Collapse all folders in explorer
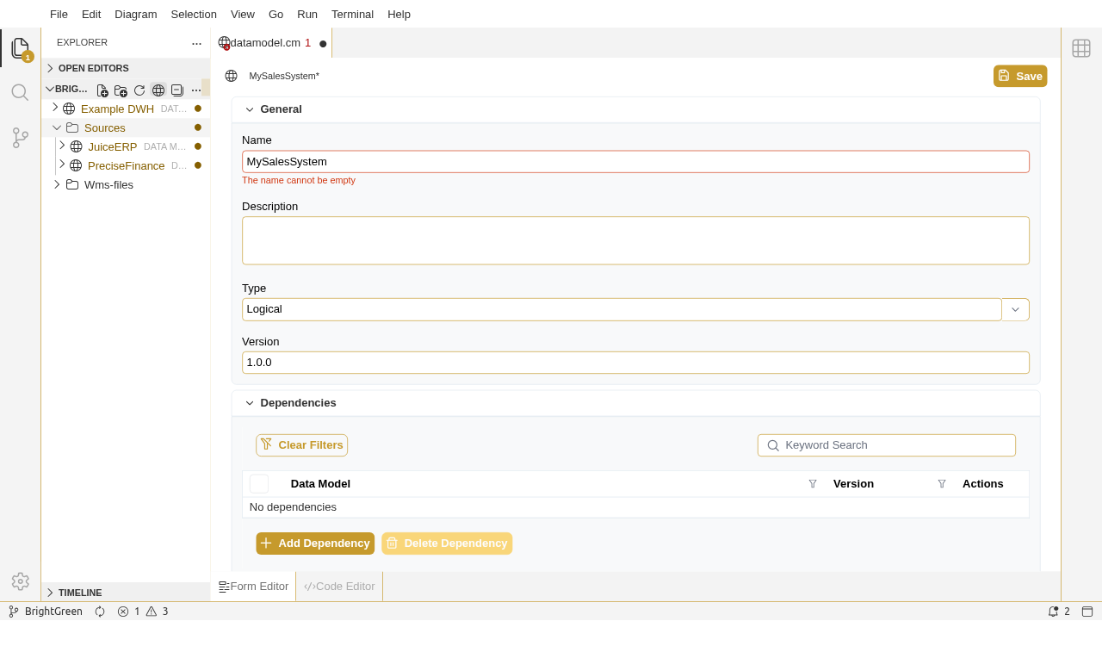This screenshot has width=1102, height=646. 177,90
